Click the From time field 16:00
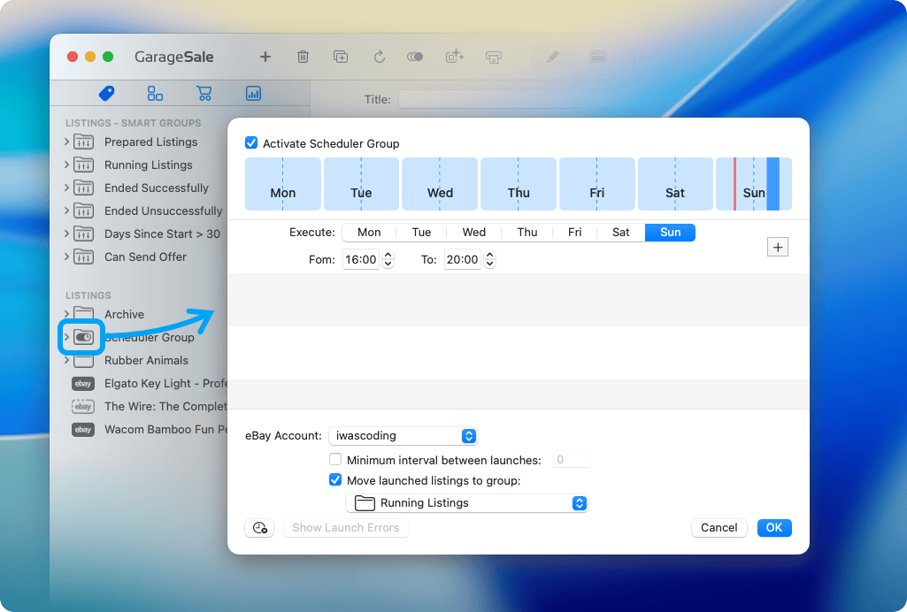 [x=361, y=259]
